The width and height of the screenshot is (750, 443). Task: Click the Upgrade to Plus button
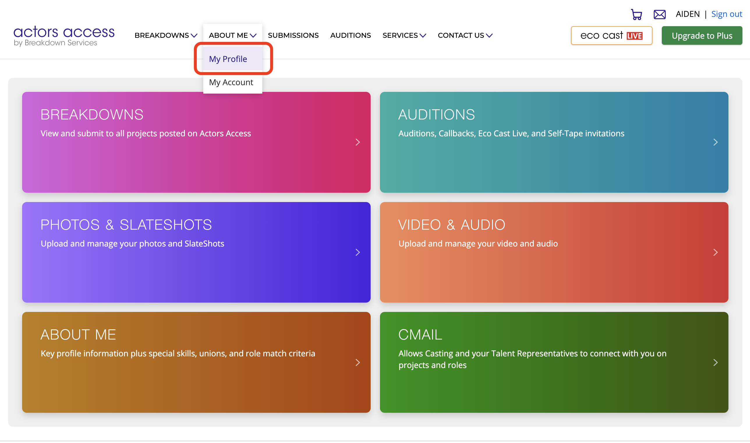701,36
